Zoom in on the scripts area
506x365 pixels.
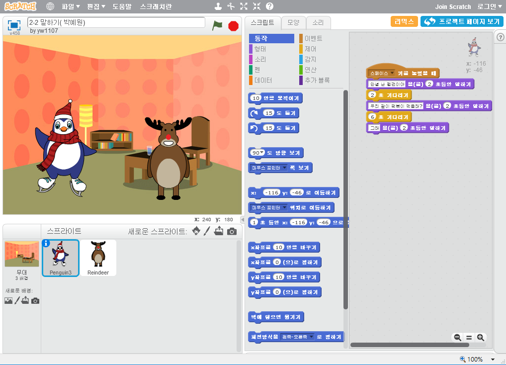pos(480,337)
